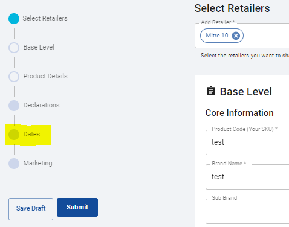Viewport: 289px width, 227px height.
Task: Select the Select Retailers step circle
Action: coord(14,19)
